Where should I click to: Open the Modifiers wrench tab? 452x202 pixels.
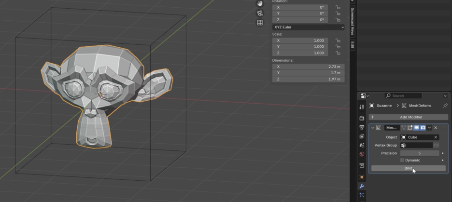click(362, 186)
